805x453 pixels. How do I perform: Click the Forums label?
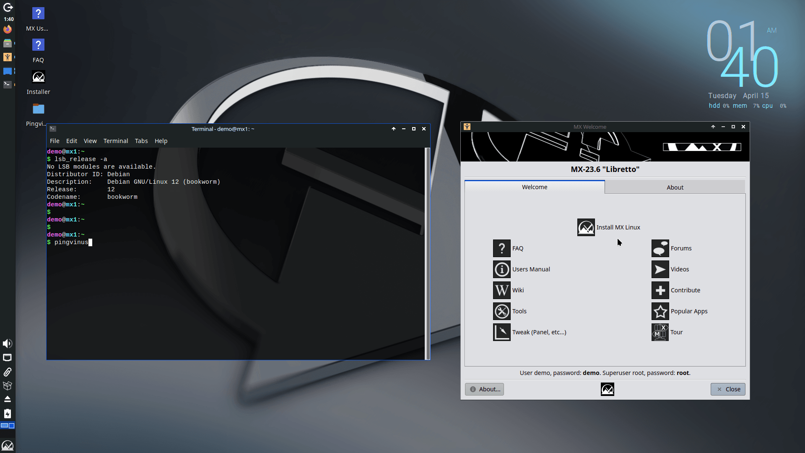[x=681, y=248]
